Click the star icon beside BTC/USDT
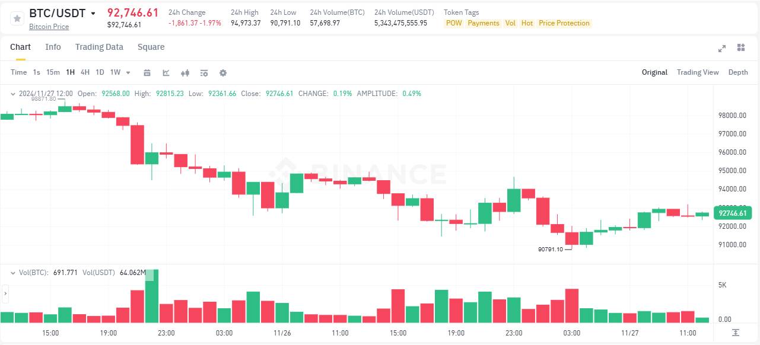Image resolution: width=760 pixels, height=345 pixels. pos(17,18)
